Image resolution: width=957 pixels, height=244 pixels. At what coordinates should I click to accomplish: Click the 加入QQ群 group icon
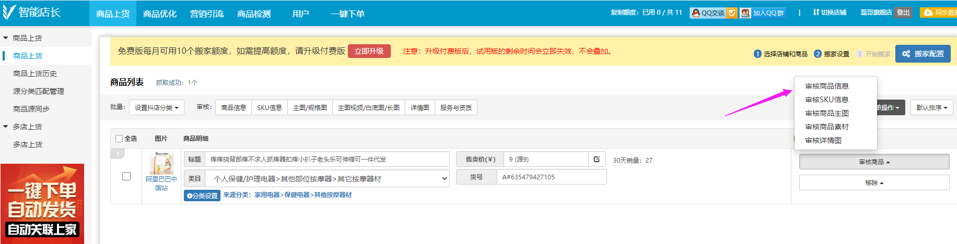(745, 13)
